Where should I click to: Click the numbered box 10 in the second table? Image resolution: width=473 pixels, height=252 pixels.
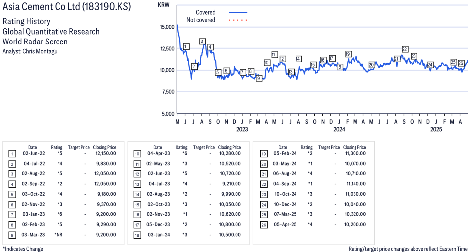click(x=137, y=154)
